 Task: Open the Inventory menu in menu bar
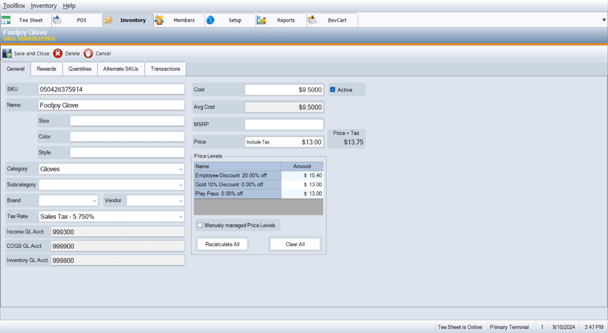pyautogui.click(x=44, y=6)
